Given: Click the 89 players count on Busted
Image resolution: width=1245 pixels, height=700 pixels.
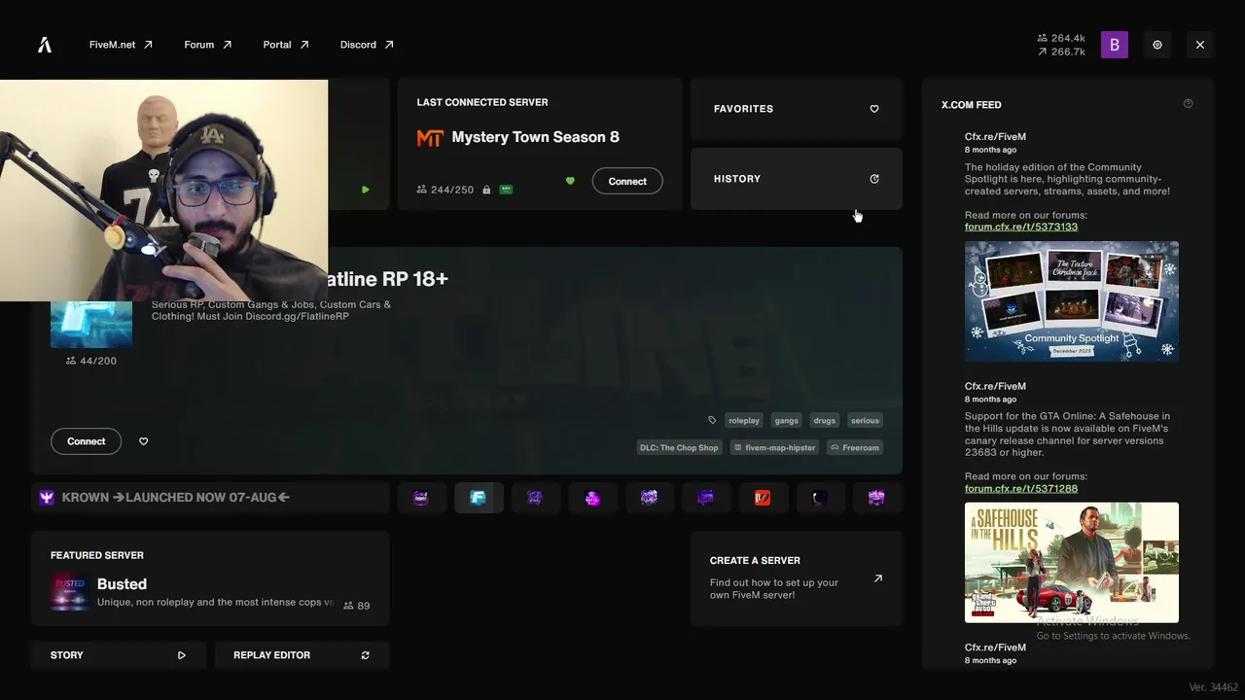Looking at the screenshot, I should 357,606.
